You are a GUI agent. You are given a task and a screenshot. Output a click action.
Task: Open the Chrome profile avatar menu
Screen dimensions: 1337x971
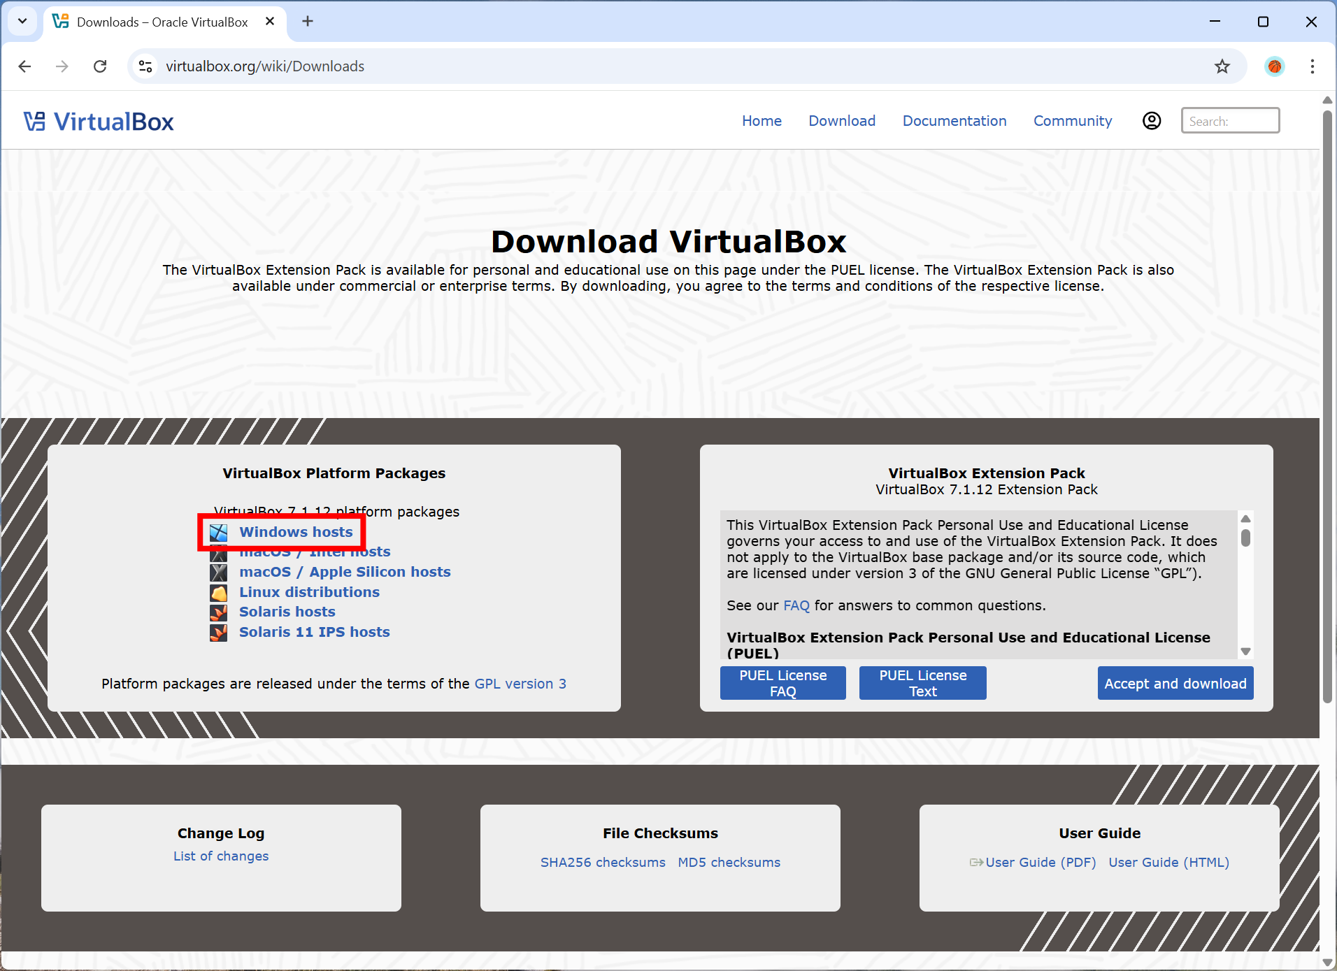[1273, 66]
